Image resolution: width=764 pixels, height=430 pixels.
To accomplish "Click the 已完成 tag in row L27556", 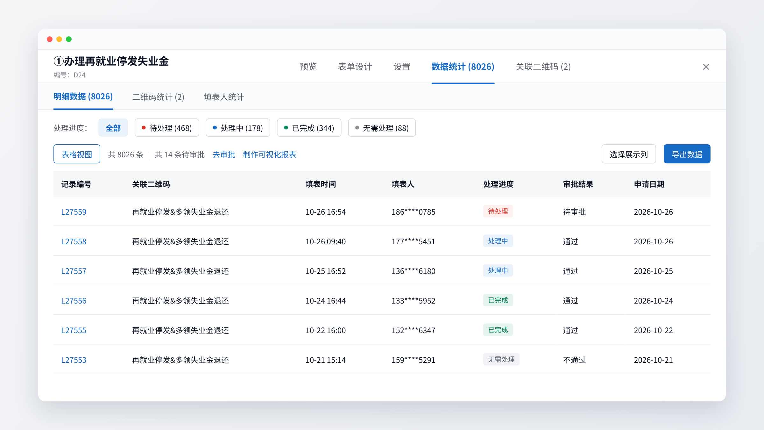I will [498, 300].
